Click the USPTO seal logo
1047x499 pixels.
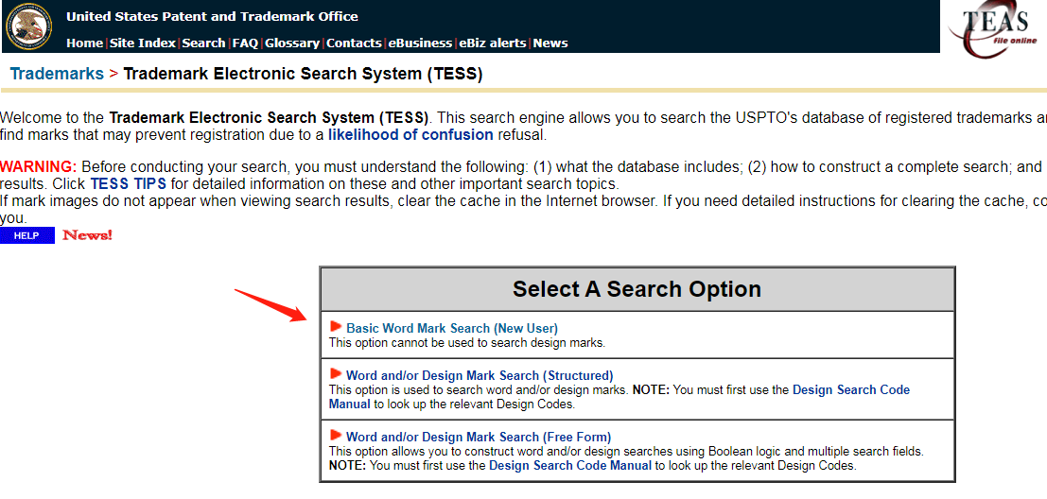tap(28, 26)
